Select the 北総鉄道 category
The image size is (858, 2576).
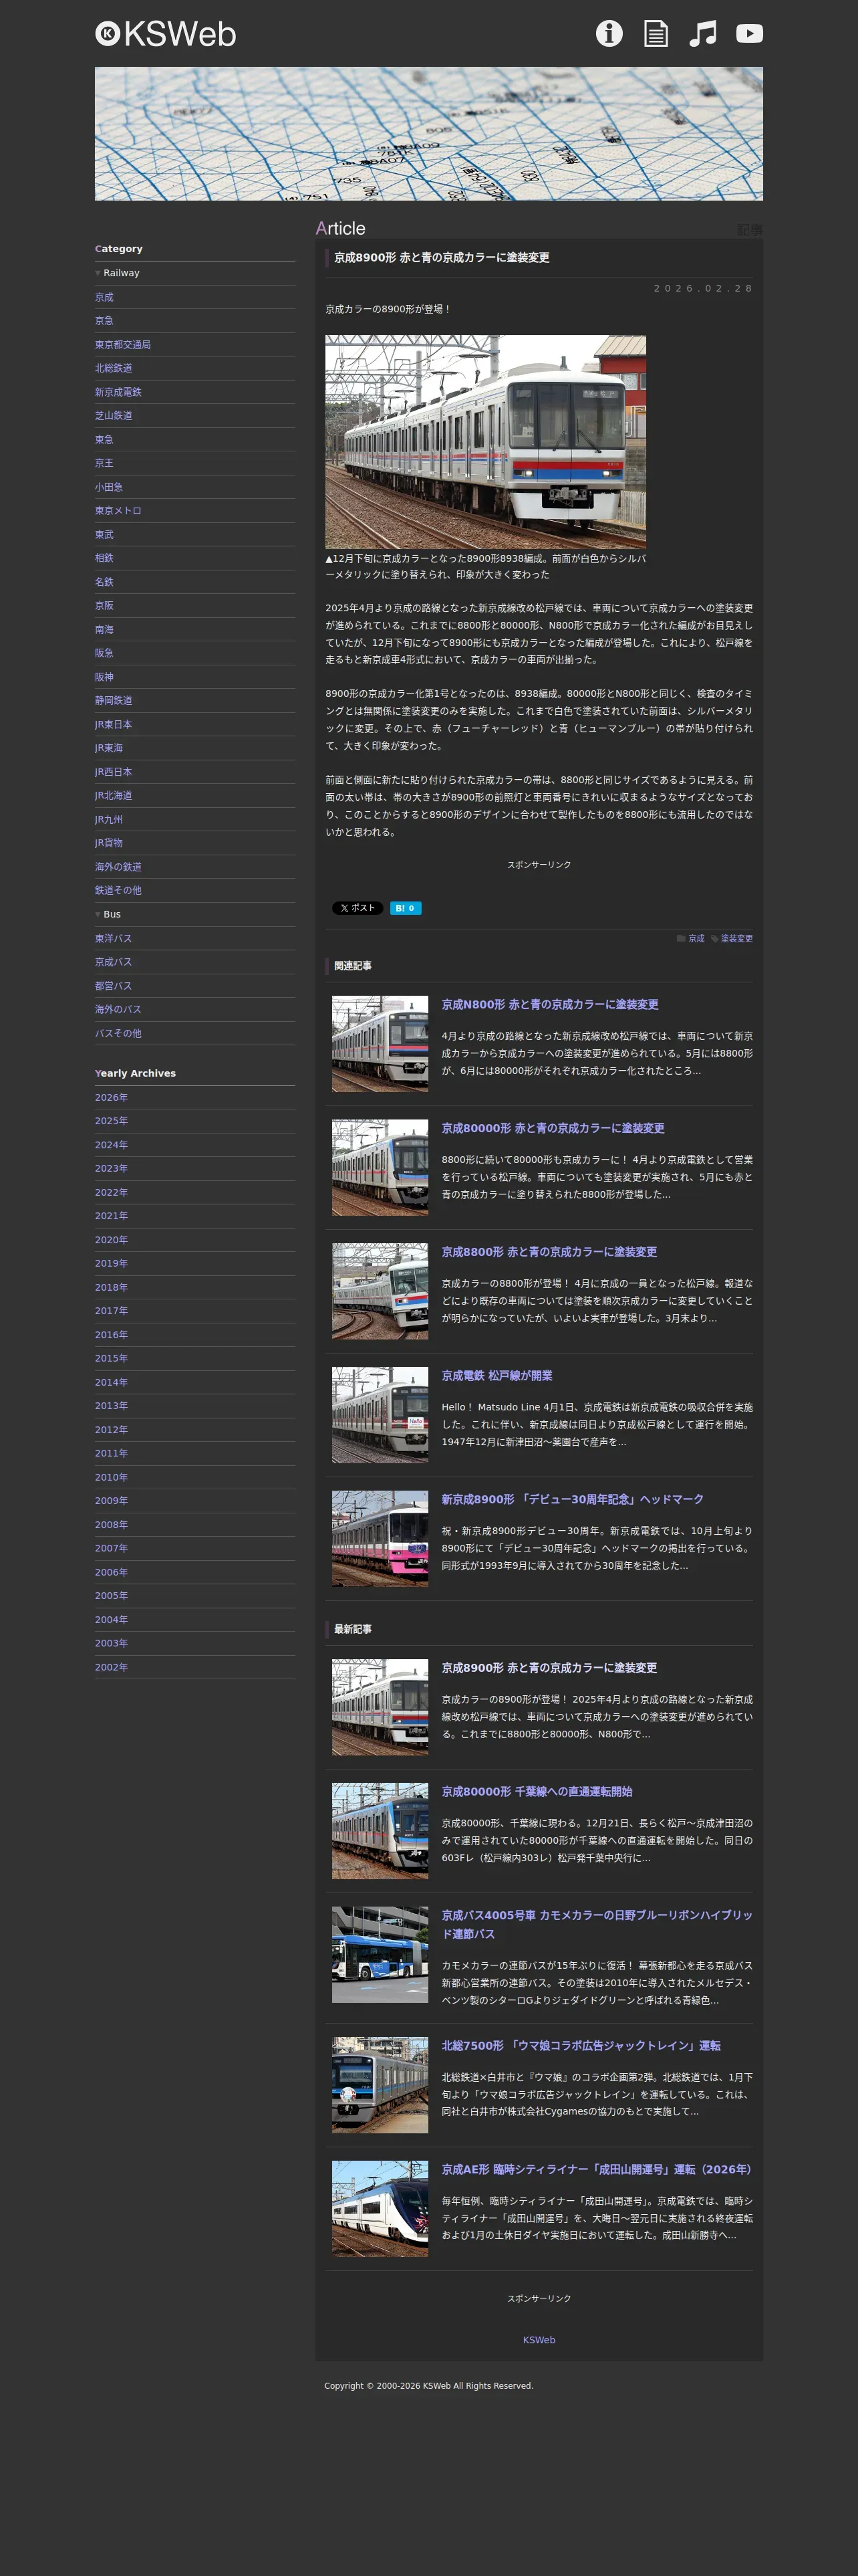pyautogui.click(x=114, y=368)
